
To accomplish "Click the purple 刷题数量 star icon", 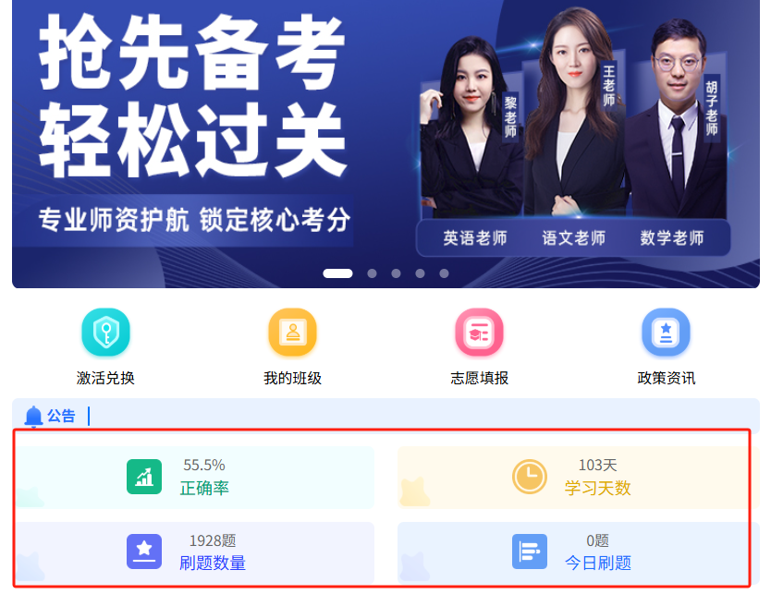I will pyautogui.click(x=144, y=552).
